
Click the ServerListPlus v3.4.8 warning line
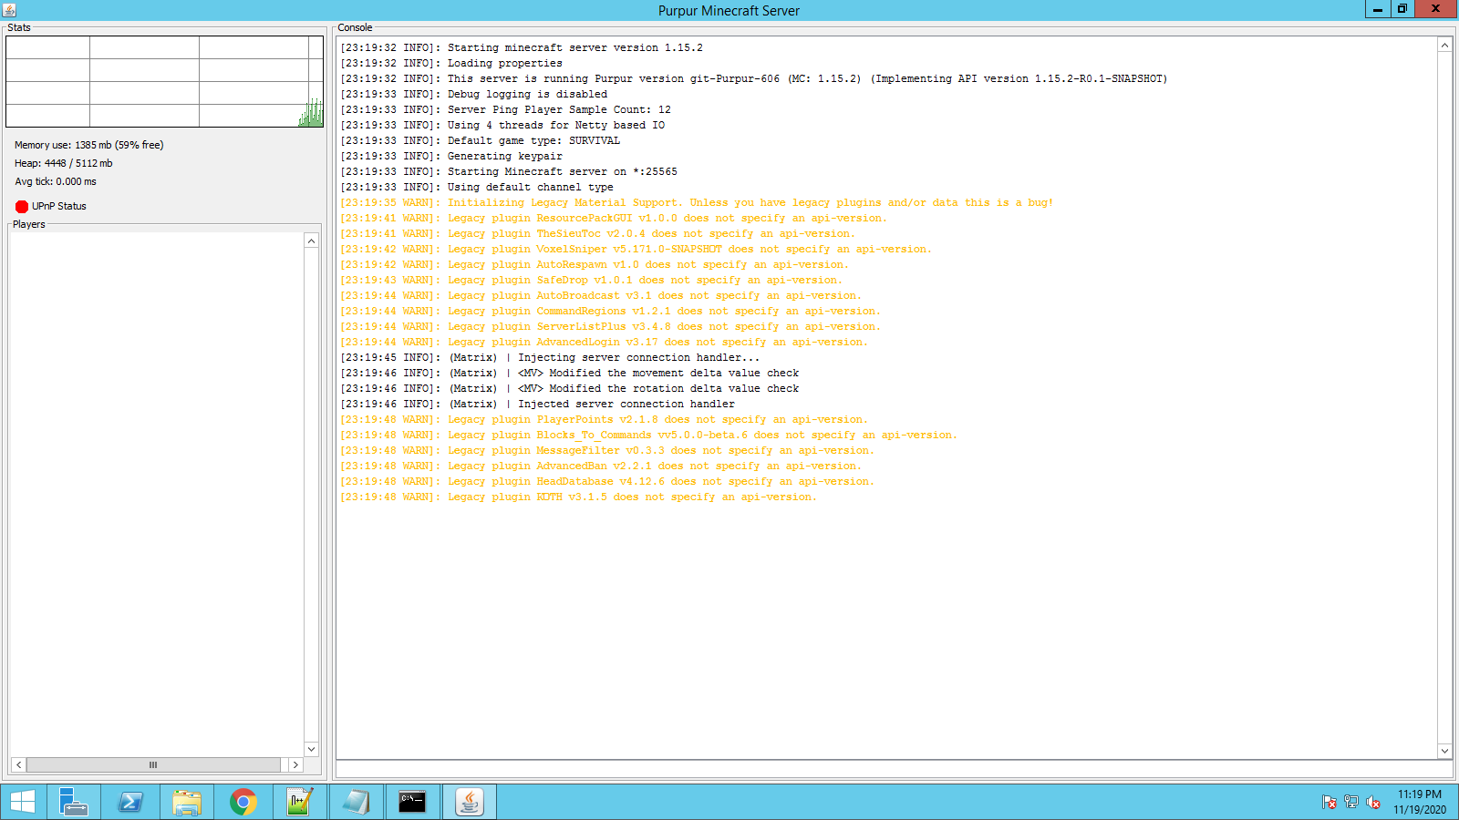point(611,326)
